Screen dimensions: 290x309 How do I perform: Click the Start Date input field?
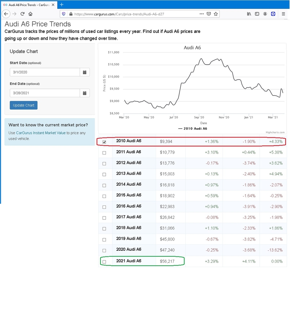pos(45,72)
